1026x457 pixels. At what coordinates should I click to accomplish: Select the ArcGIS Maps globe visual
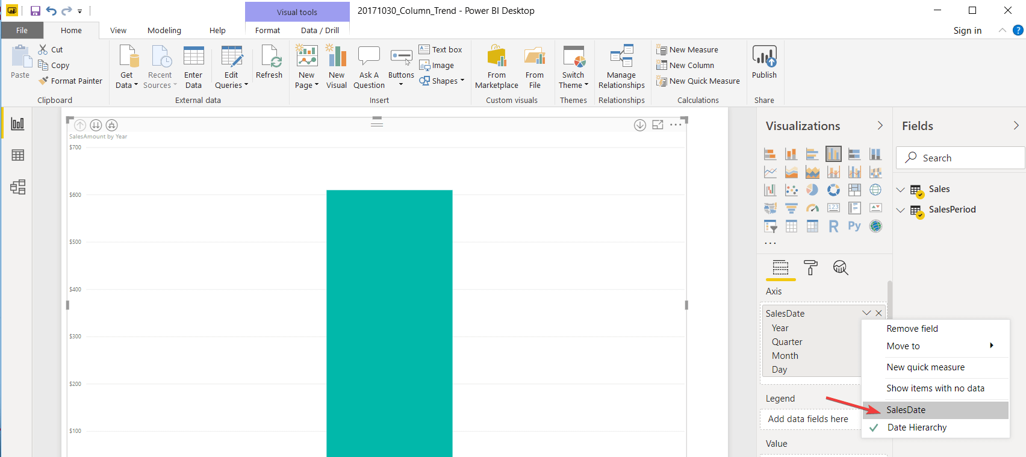pyautogui.click(x=875, y=226)
